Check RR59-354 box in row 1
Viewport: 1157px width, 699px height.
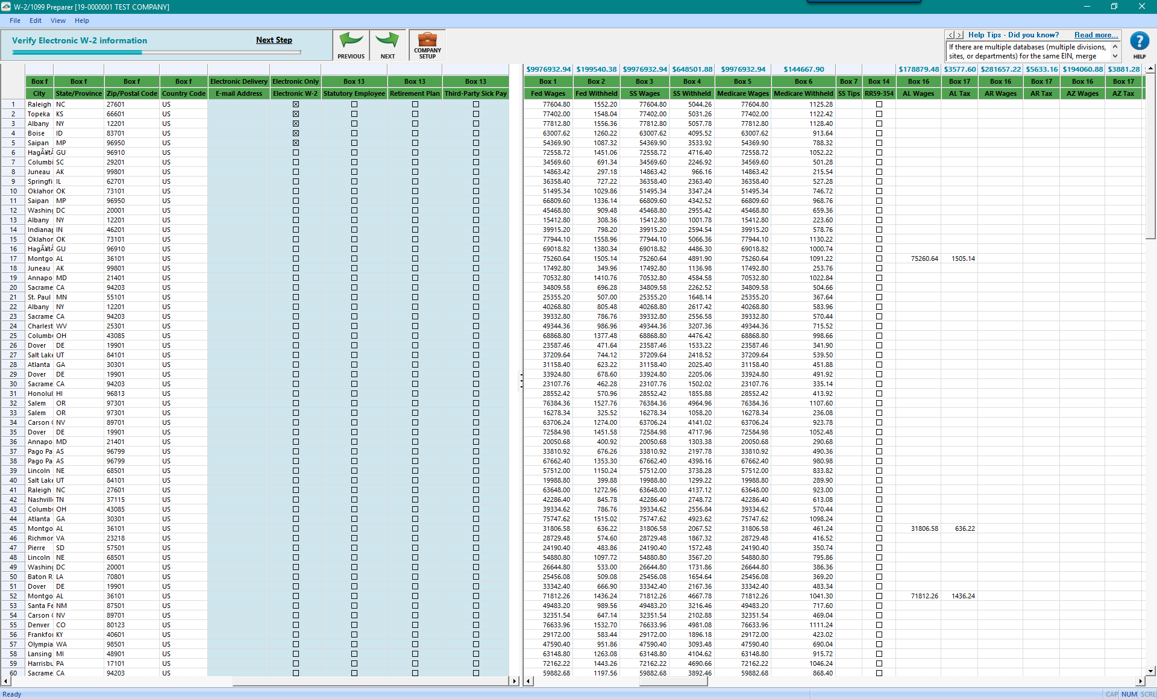(x=879, y=104)
